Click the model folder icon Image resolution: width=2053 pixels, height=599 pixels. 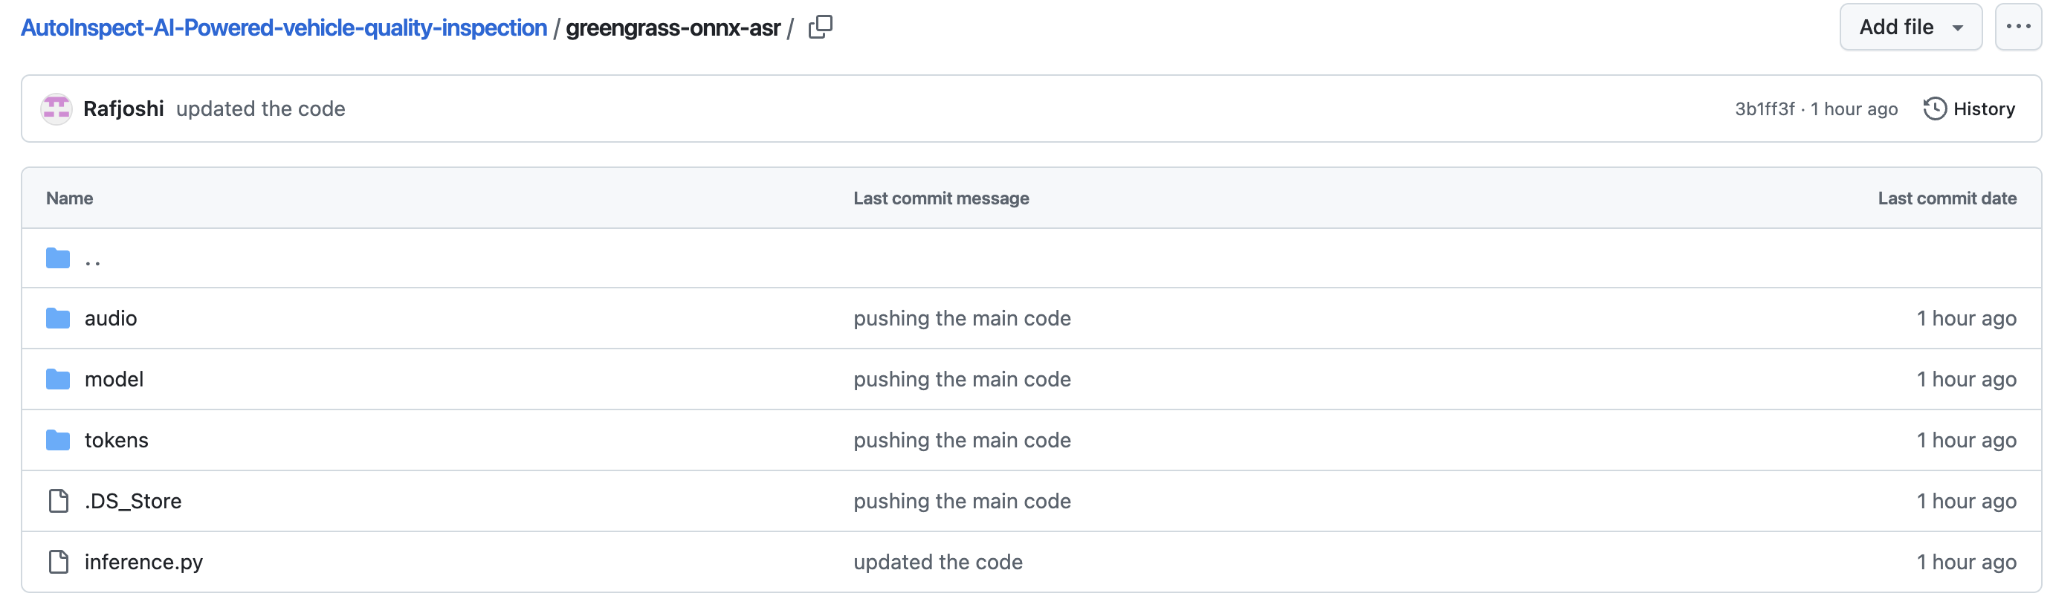tap(56, 379)
